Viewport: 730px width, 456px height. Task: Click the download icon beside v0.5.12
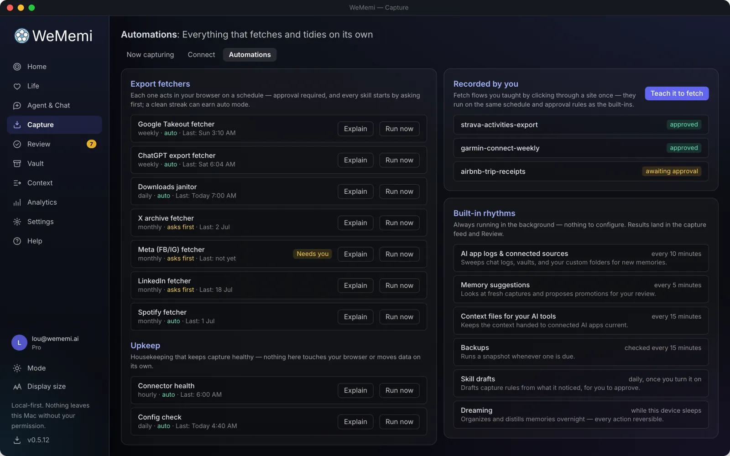pyautogui.click(x=17, y=440)
